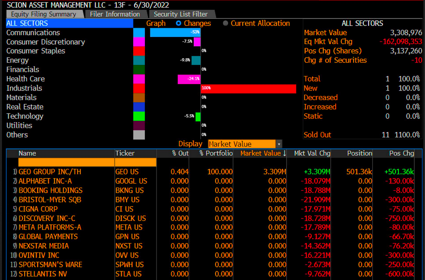
Task: Click the green Technology color swatch
Action: [x=139, y=116]
